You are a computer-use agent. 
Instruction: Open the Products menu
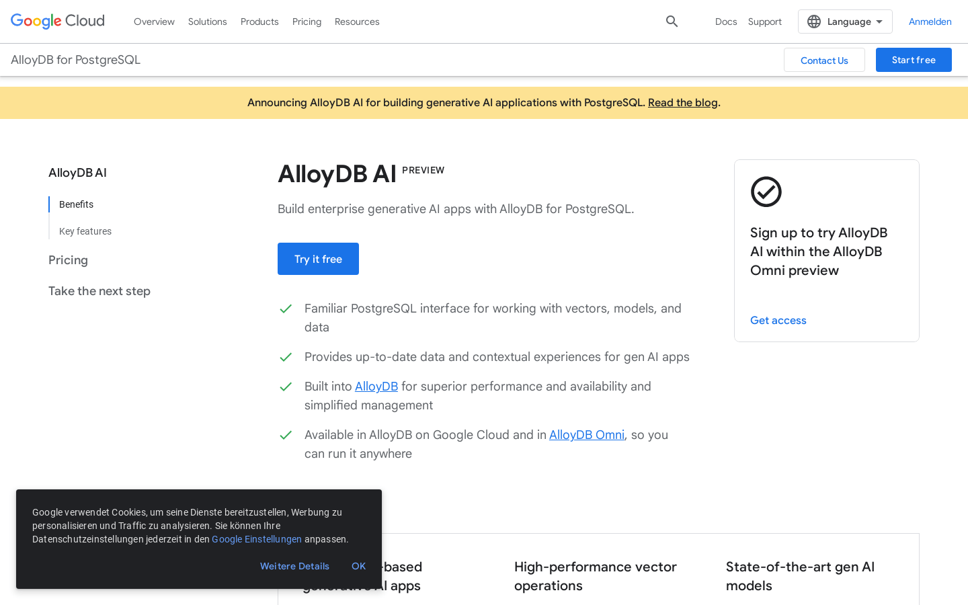(259, 22)
